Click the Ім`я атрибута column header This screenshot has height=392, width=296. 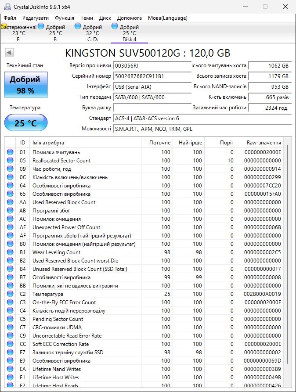85,143
